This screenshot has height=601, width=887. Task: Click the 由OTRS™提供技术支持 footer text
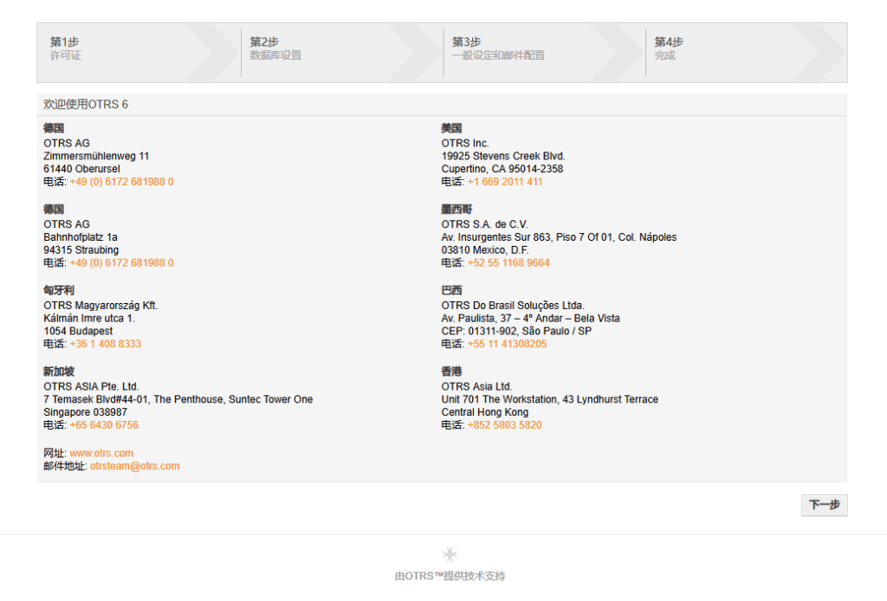[x=450, y=576]
